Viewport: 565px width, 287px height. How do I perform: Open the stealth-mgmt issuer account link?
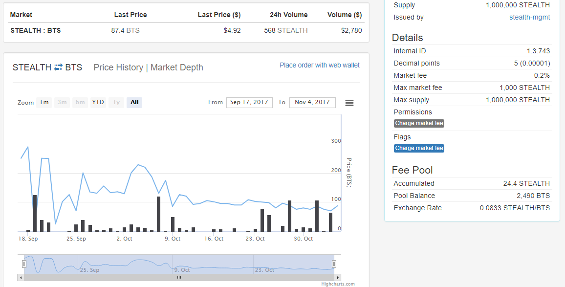point(529,17)
